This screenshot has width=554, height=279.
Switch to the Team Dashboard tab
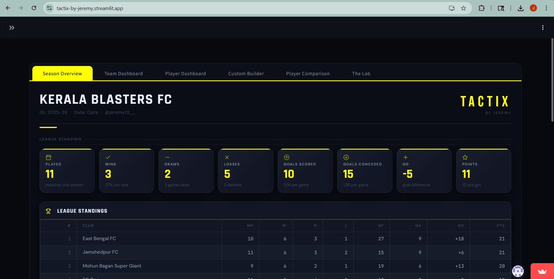pos(124,73)
